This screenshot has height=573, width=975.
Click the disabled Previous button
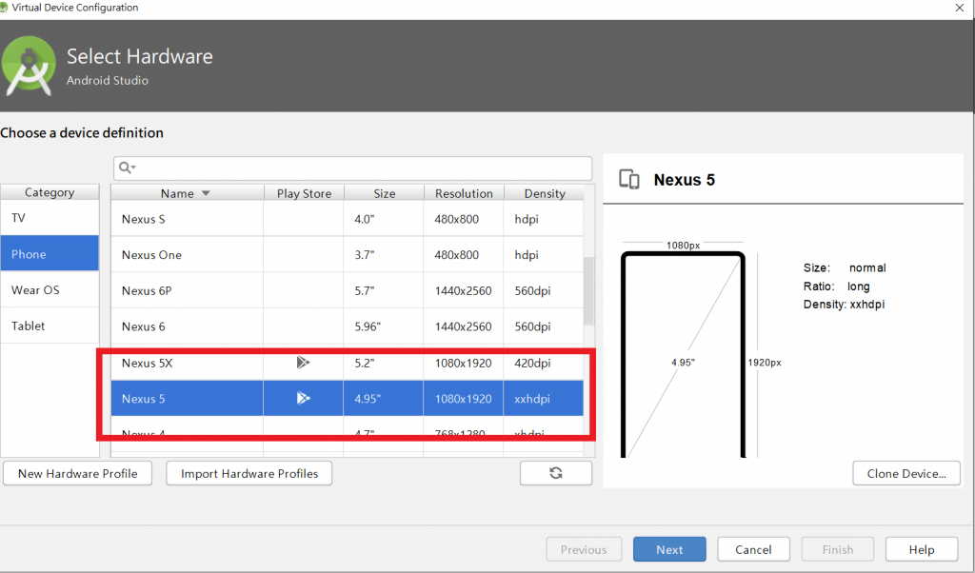[584, 549]
